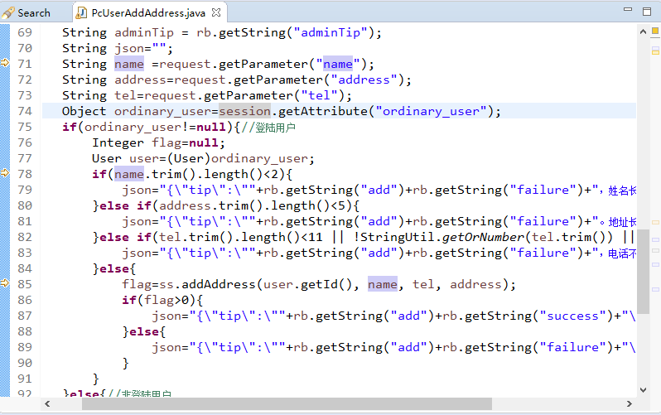The image size is (661, 415).
Task: Click line number 69 in the gutter
Action: (25, 32)
